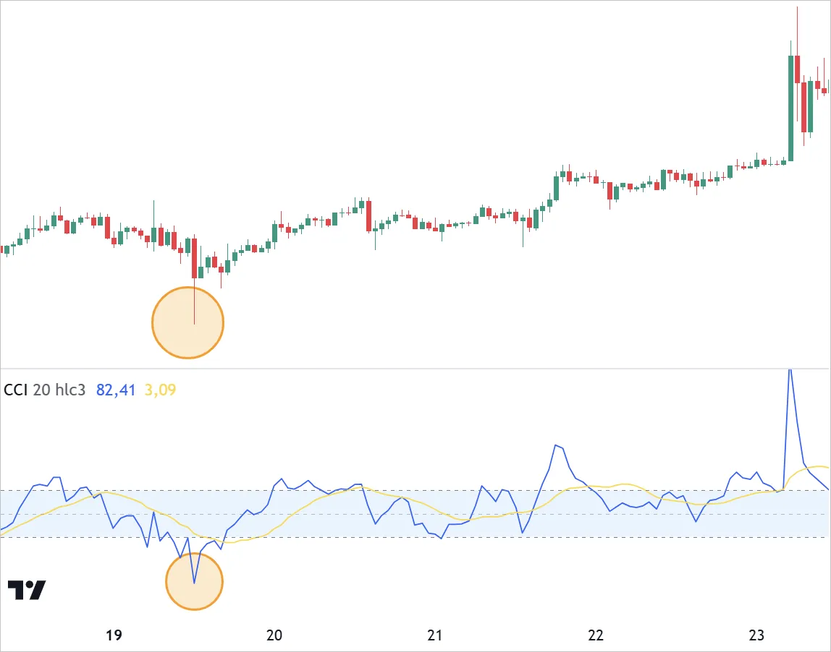Click the CCI peak before date 22
831x652 pixels.
[x=556, y=445]
